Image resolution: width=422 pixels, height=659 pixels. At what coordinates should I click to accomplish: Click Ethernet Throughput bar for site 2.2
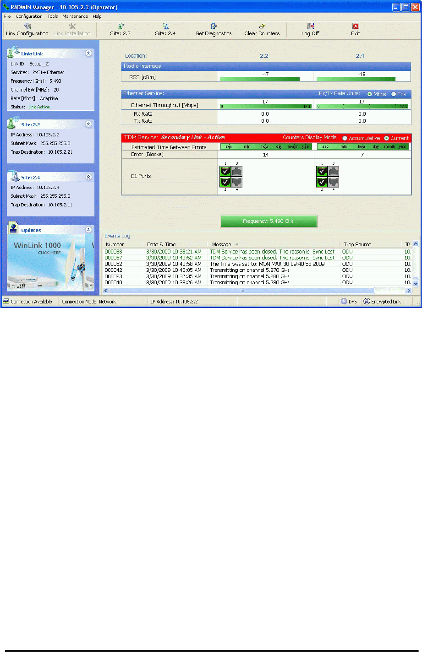(266, 106)
